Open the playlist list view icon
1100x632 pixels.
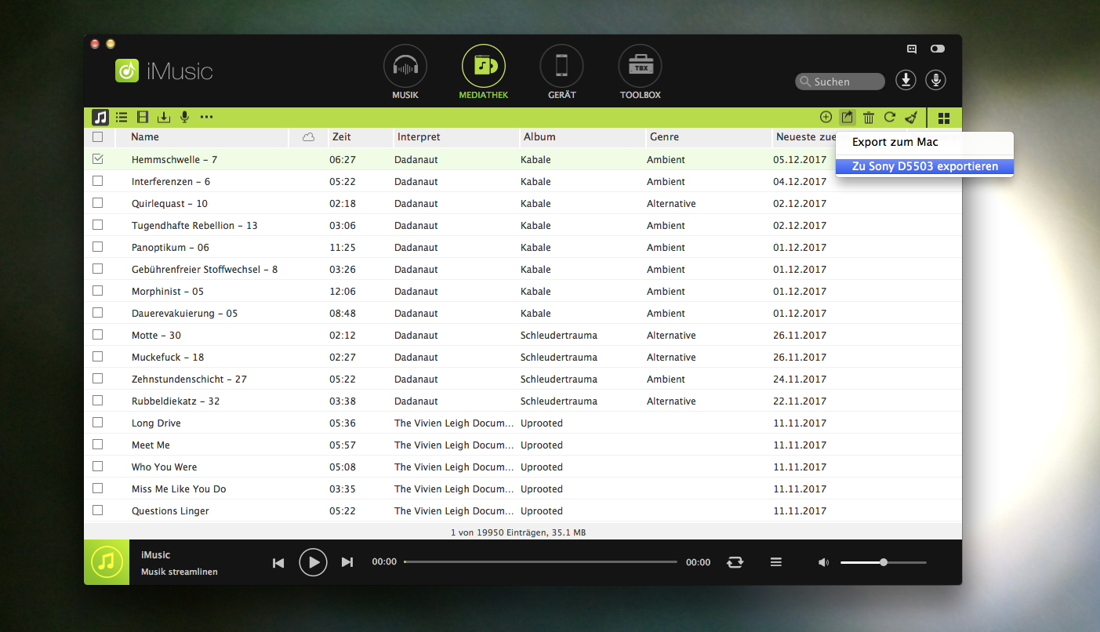tap(122, 118)
